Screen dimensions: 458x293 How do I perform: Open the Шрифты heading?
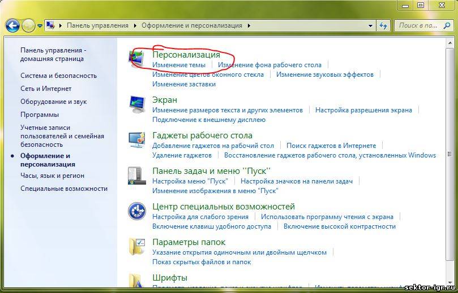(x=169, y=278)
